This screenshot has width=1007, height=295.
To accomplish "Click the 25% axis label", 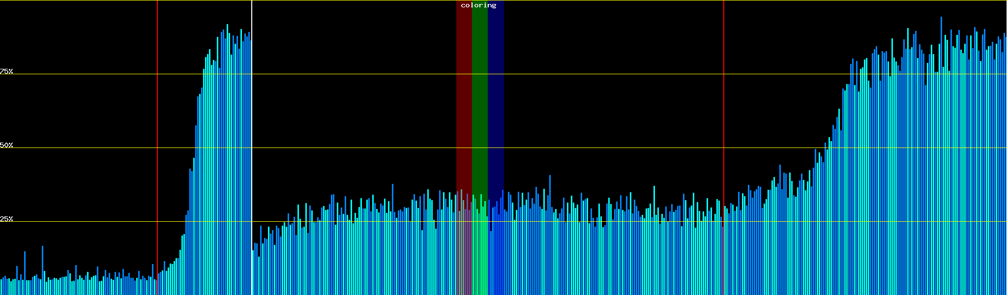I will (6, 219).
